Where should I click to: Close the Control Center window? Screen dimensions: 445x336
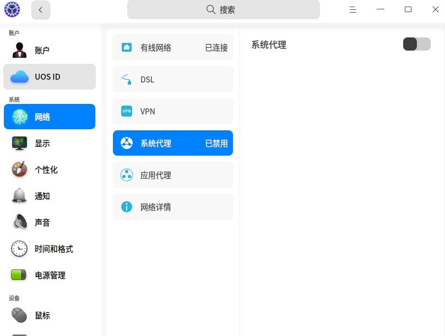coord(435,9)
